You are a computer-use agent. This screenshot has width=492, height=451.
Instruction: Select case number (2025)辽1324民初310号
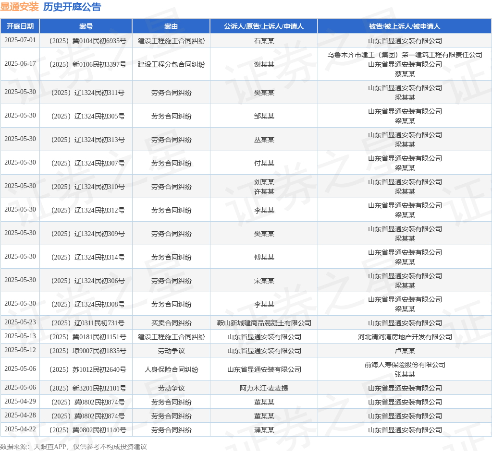click(86, 187)
